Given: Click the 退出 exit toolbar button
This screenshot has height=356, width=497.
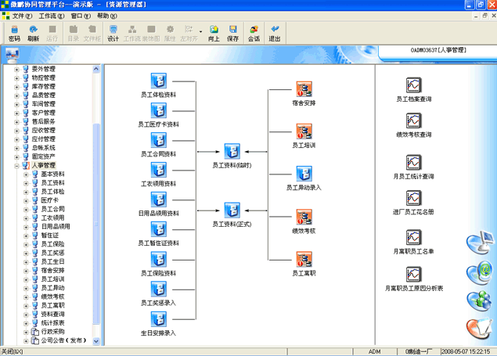Looking at the screenshot, I should (275, 33).
